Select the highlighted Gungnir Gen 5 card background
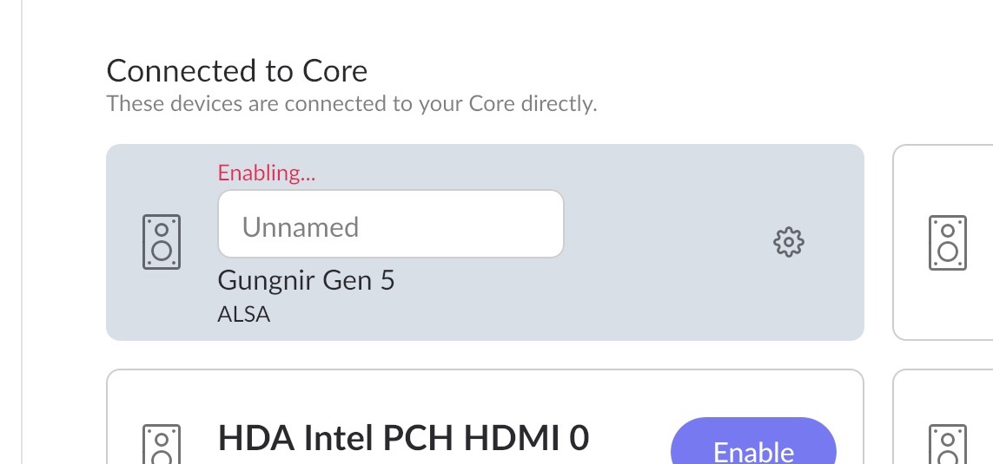This screenshot has width=993, height=464. click(x=485, y=242)
